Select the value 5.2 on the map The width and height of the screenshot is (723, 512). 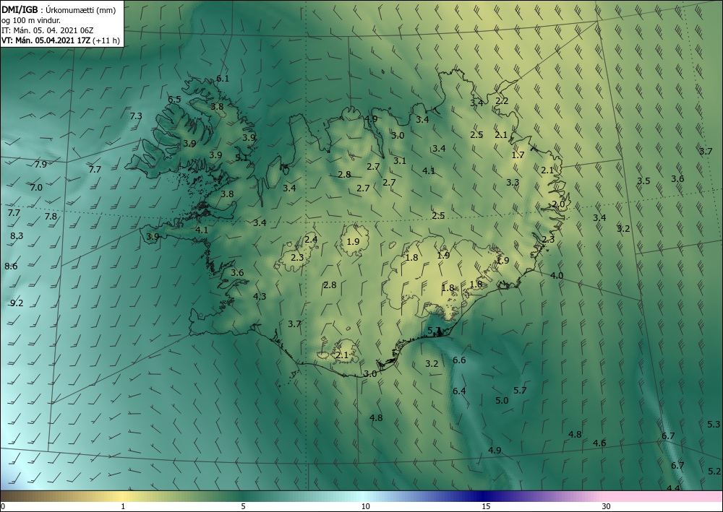point(714,471)
